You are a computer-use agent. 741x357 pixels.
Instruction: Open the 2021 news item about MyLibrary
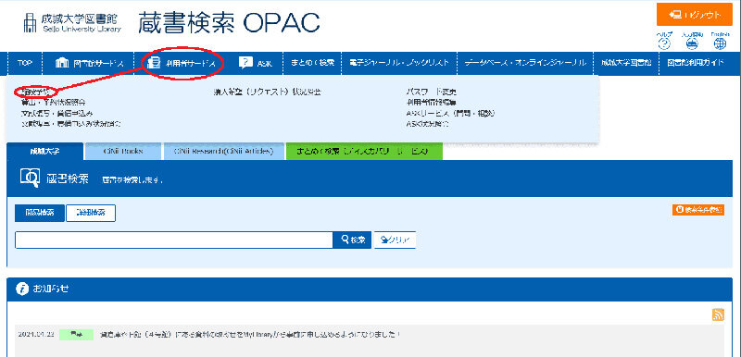[251, 335]
